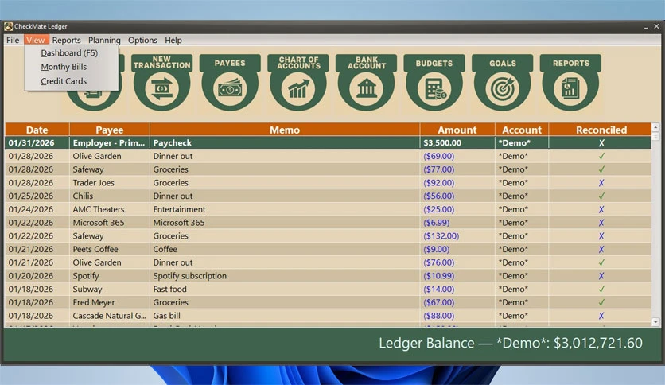Toggle reconciled X on Trader Joes row
Screen dimensions: 665x385
601,183
